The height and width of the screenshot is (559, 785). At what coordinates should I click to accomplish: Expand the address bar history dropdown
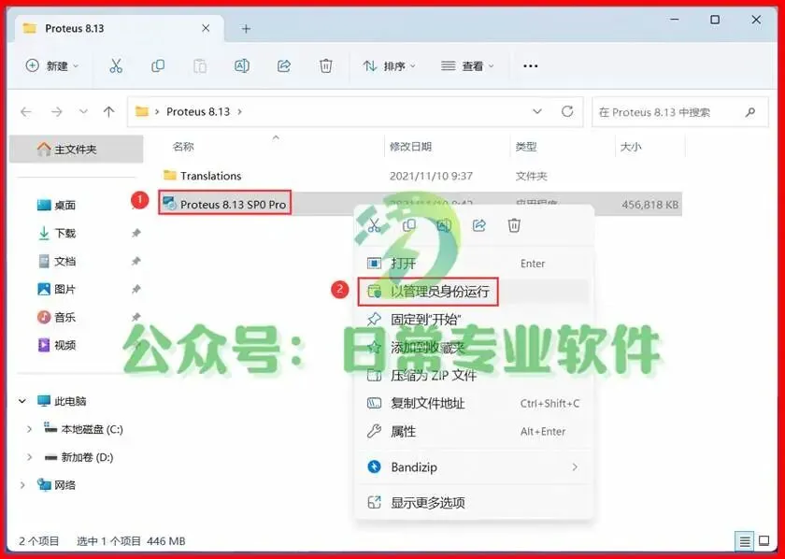537,111
